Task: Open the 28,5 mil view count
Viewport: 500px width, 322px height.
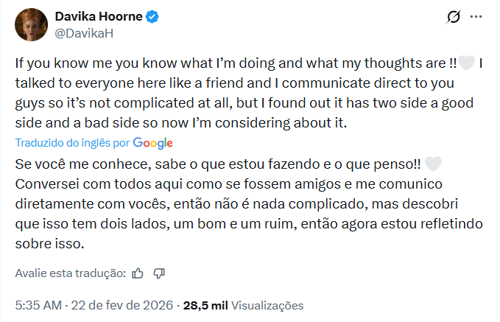Action: [205, 305]
